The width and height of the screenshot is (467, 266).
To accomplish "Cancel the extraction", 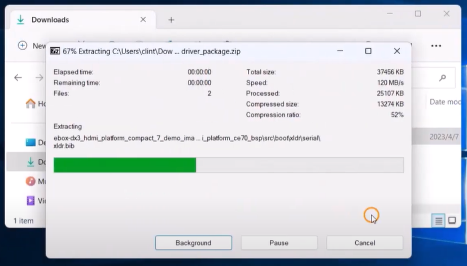I will tap(365, 243).
